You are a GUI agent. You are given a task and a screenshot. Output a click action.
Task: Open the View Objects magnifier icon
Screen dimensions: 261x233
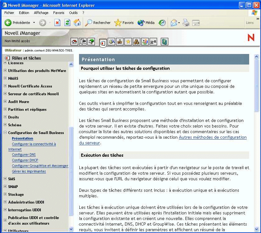111,42
